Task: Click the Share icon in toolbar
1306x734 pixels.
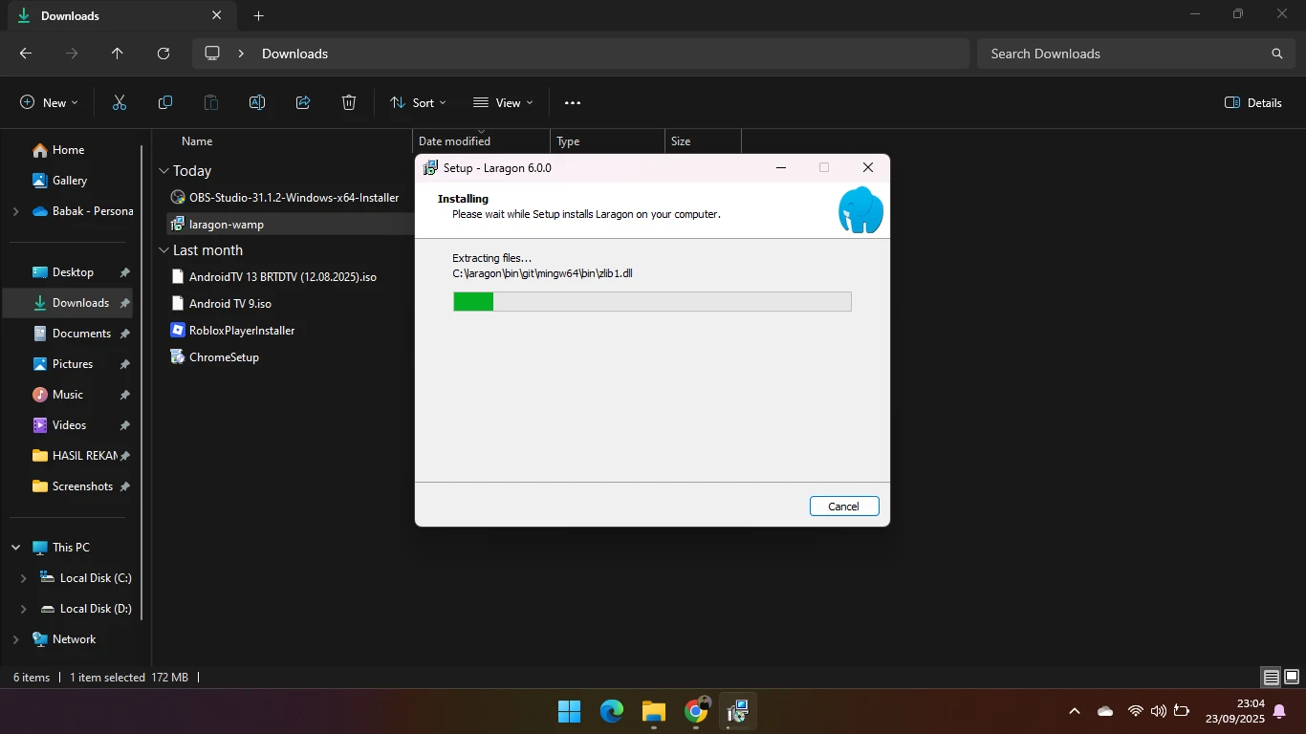Action: [303, 103]
